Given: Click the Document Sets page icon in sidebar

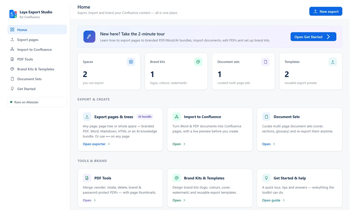Looking at the screenshot, I should (x=12, y=79).
